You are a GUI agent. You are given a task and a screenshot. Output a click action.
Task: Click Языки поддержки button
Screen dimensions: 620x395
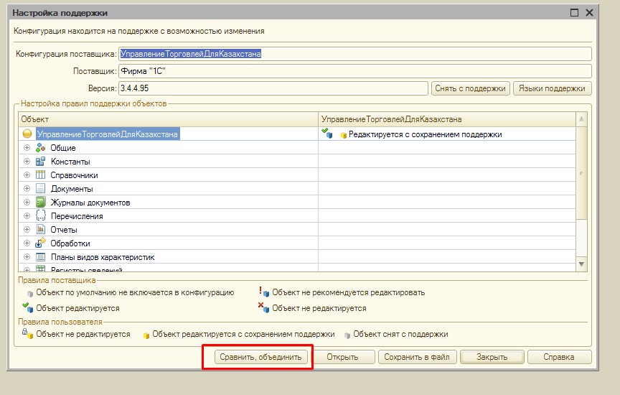(552, 88)
